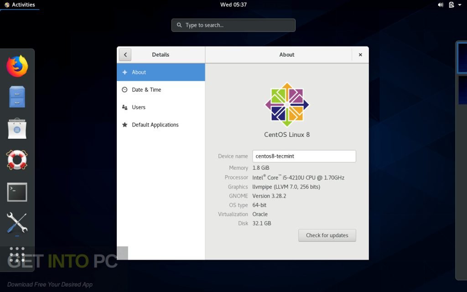Open the Utilities tools icon in the dock
The image size is (467, 292).
coord(17,224)
